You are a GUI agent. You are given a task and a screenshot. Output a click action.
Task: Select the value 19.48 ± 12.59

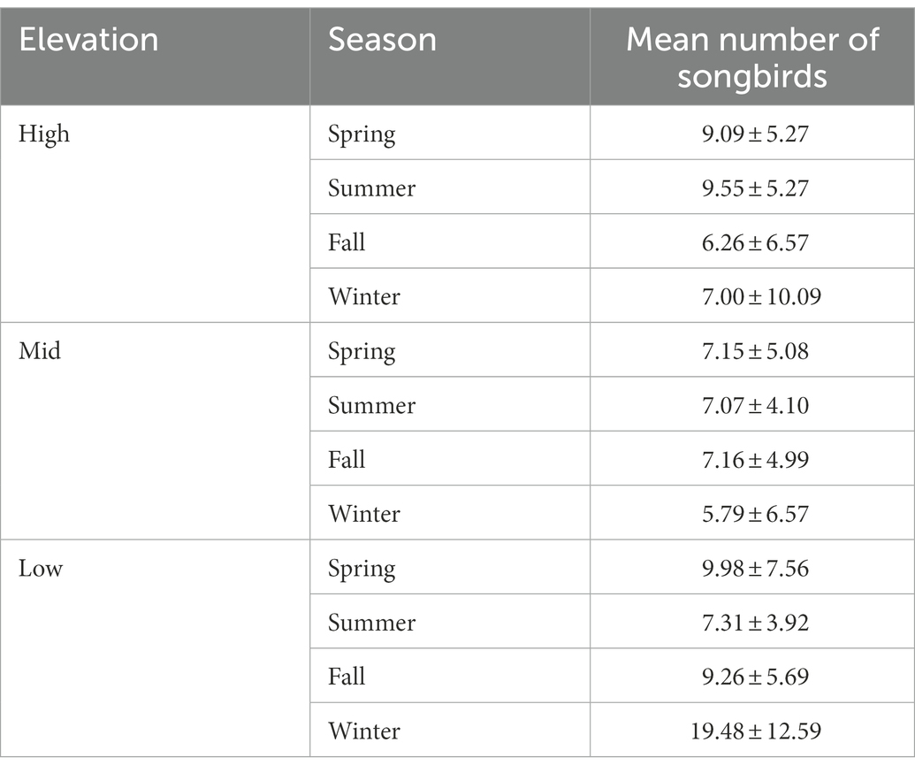click(x=756, y=731)
